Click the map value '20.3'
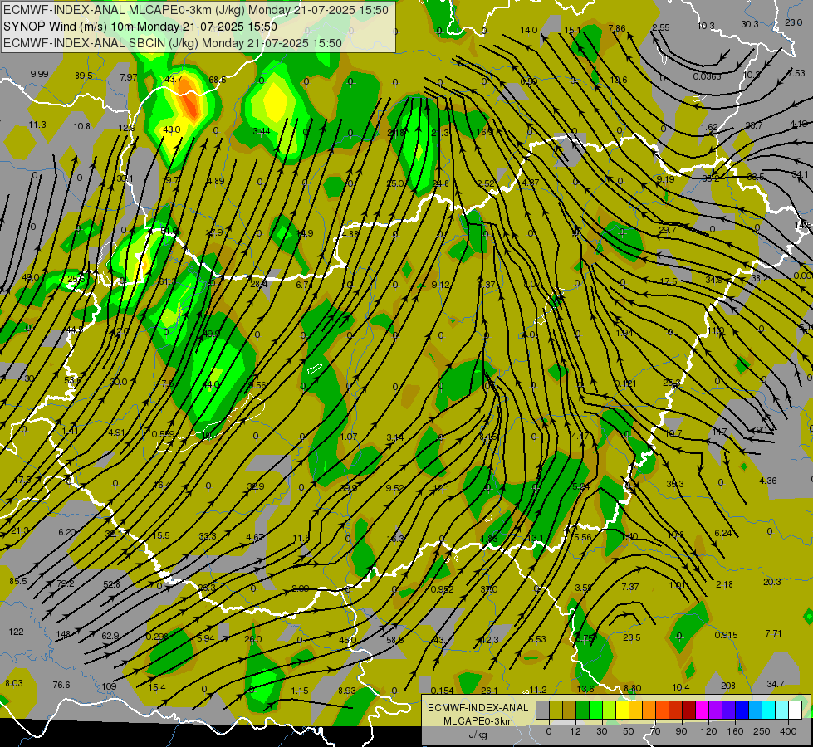 (772, 582)
